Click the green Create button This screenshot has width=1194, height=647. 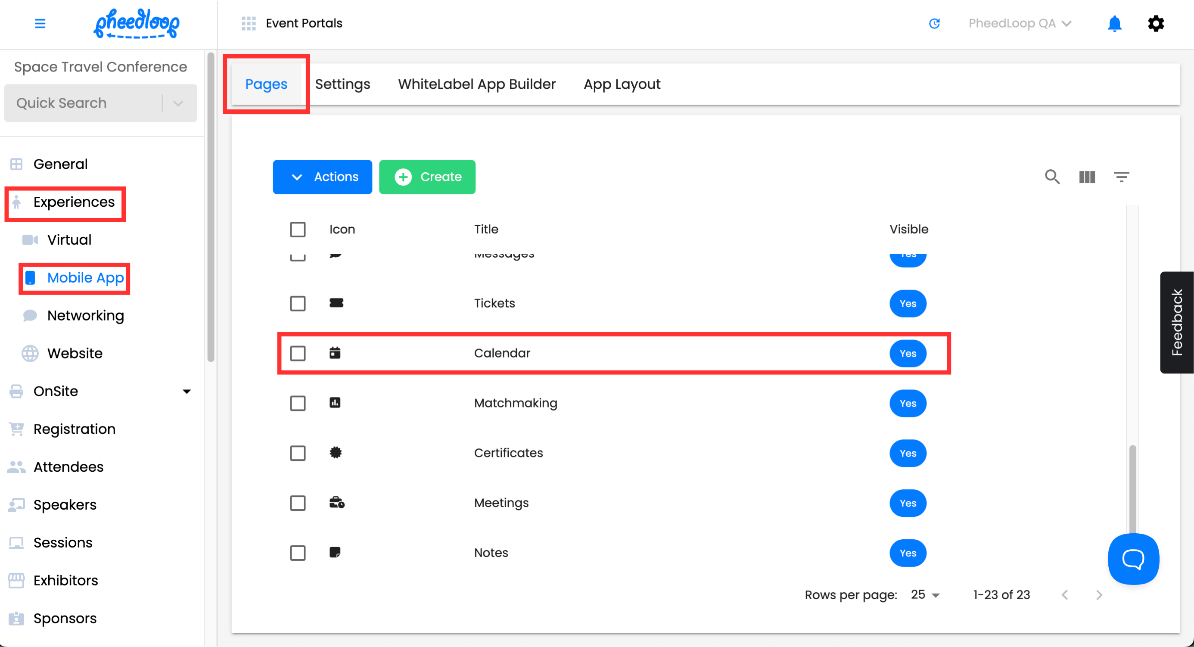pyautogui.click(x=427, y=177)
